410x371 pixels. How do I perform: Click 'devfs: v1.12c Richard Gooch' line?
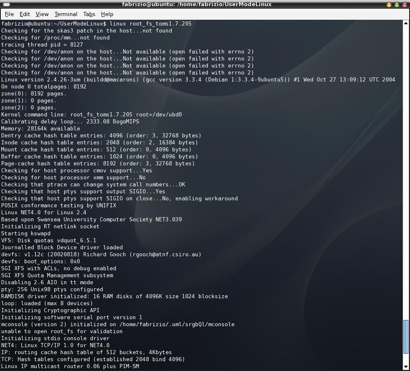tap(101, 255)
